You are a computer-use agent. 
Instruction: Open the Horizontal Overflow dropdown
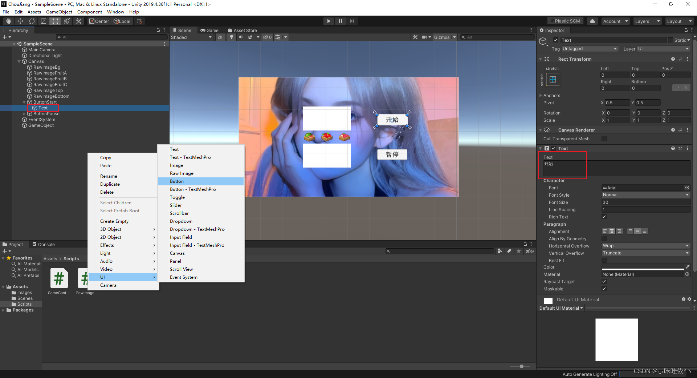click(x=646, y=246)
